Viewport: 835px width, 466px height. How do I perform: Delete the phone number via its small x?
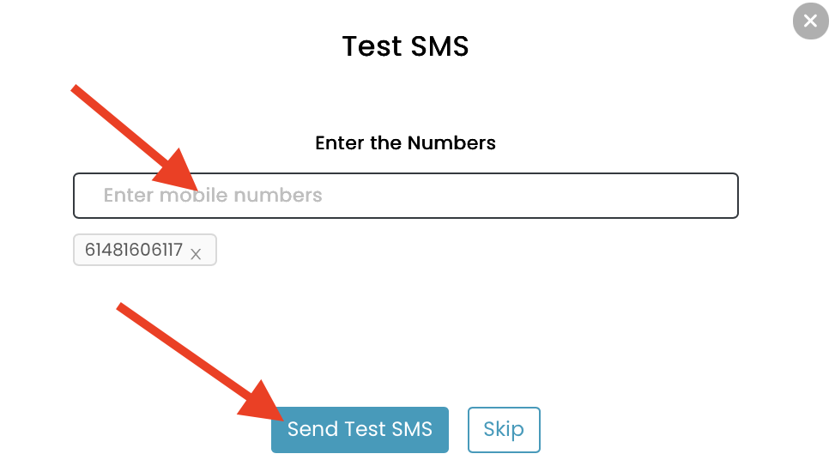(x=196, y=254)
